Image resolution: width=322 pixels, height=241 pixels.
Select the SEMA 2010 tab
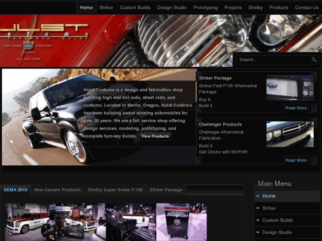[x=16, y=190]
